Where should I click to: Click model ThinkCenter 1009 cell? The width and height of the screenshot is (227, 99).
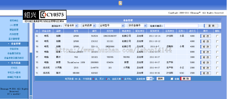coord(76,62)
